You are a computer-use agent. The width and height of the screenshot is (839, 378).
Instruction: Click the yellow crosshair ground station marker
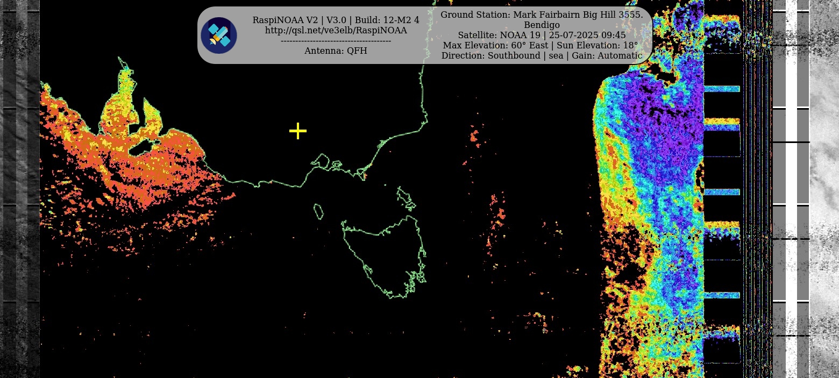297,131
